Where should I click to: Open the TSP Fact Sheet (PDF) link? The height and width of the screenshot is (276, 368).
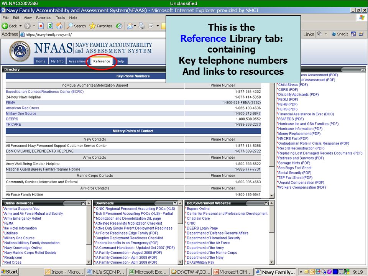(x=295, y=177)
